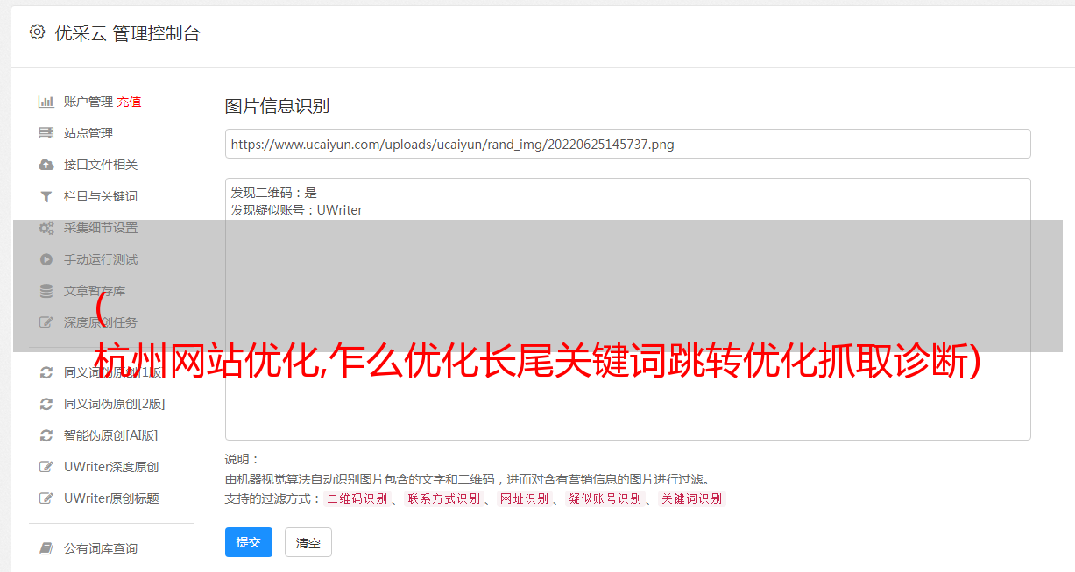Click the 支持的过滤方式： label
This screenshot has height=572, width=1075.
click(273, 498)
